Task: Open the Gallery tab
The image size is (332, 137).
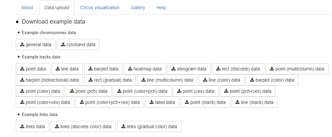Action: tap(138, 8)
